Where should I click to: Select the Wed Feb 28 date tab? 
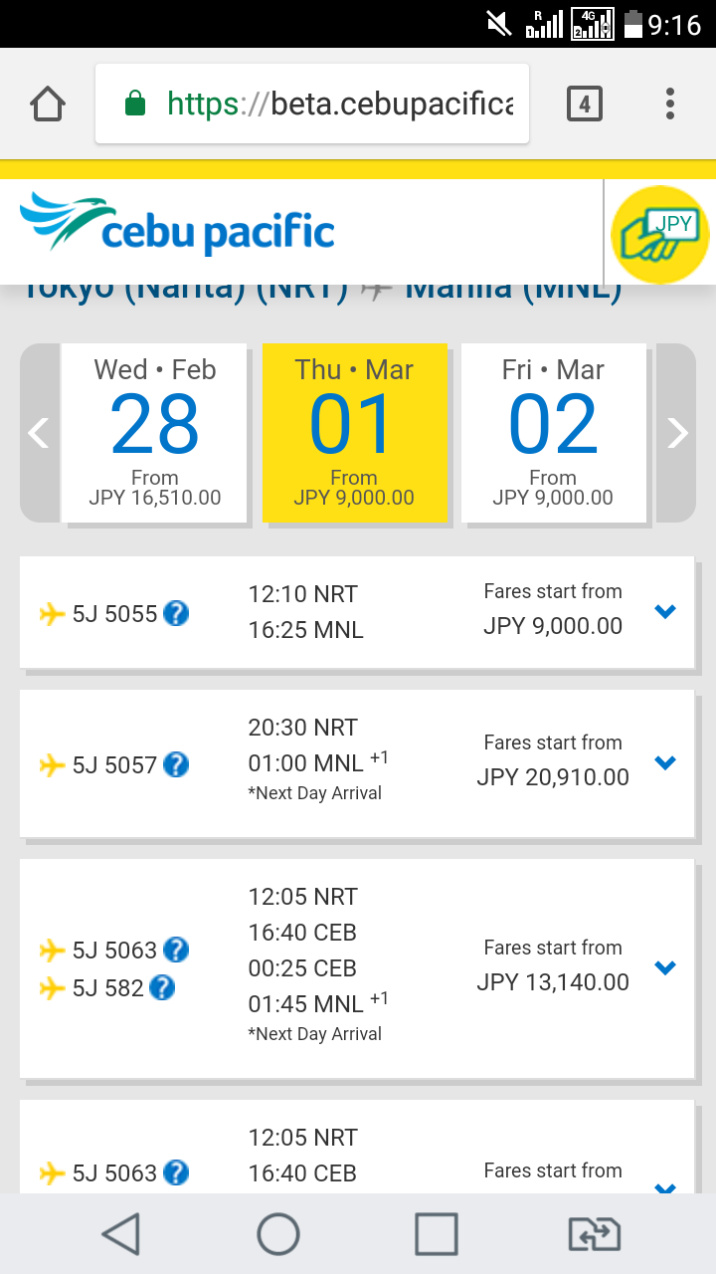pos(154,433)
